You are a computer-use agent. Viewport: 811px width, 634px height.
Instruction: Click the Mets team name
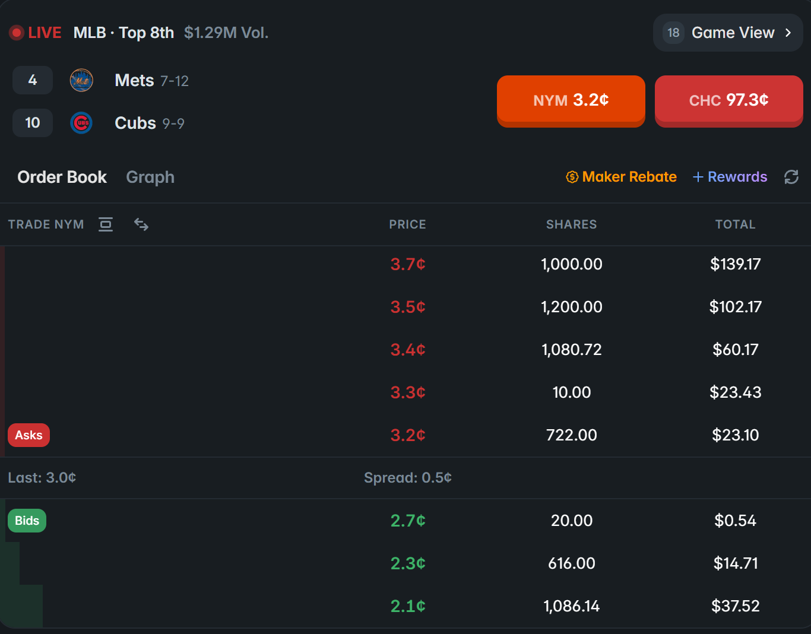pos(134,80)
